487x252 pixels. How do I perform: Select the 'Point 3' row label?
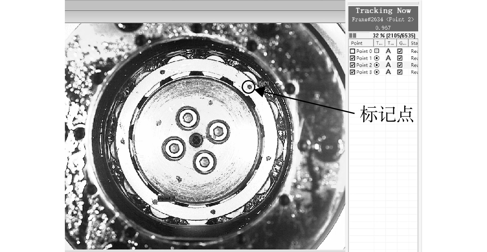[364, 72]
